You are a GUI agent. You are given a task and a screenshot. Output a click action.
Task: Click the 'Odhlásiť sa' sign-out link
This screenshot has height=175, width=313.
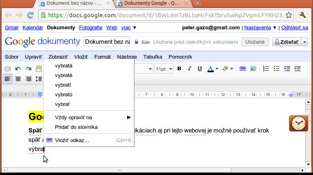295,28
